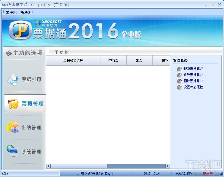Click the 子功能 heading
The height and width of the screenshot is (177, 224).
(x=62, y=52)
